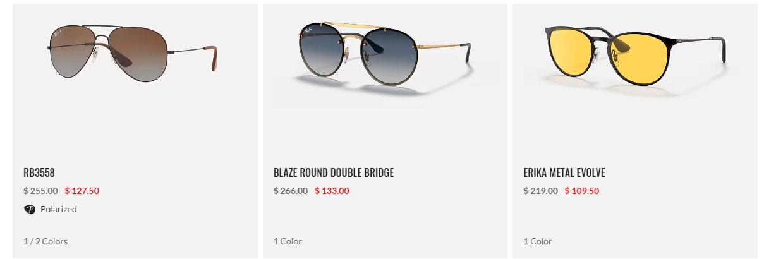Click 1 Color under Erika Metal Evolve
Screen dimensions: 764x259
(x=538, y=241)
